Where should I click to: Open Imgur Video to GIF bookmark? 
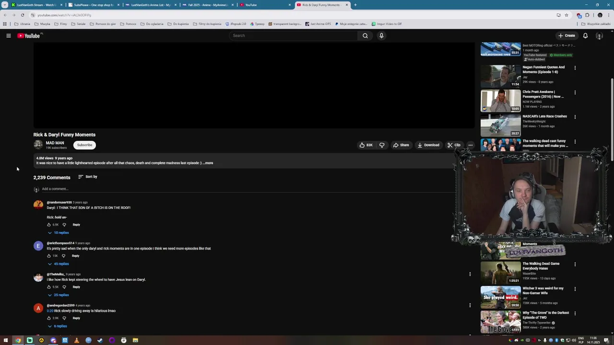point(387,24)
